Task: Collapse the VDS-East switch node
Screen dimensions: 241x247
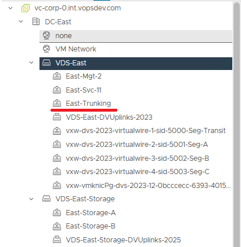Action: 31,62
